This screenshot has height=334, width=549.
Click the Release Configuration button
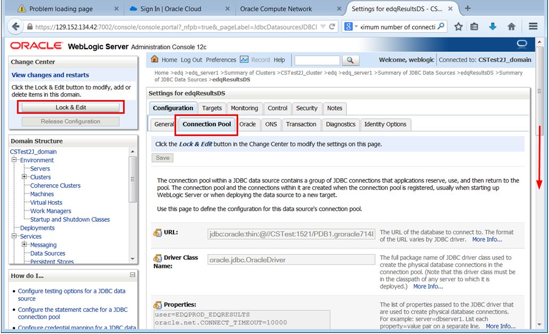click(71, 122)
